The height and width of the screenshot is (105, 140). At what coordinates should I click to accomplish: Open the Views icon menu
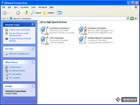(59, 13)
